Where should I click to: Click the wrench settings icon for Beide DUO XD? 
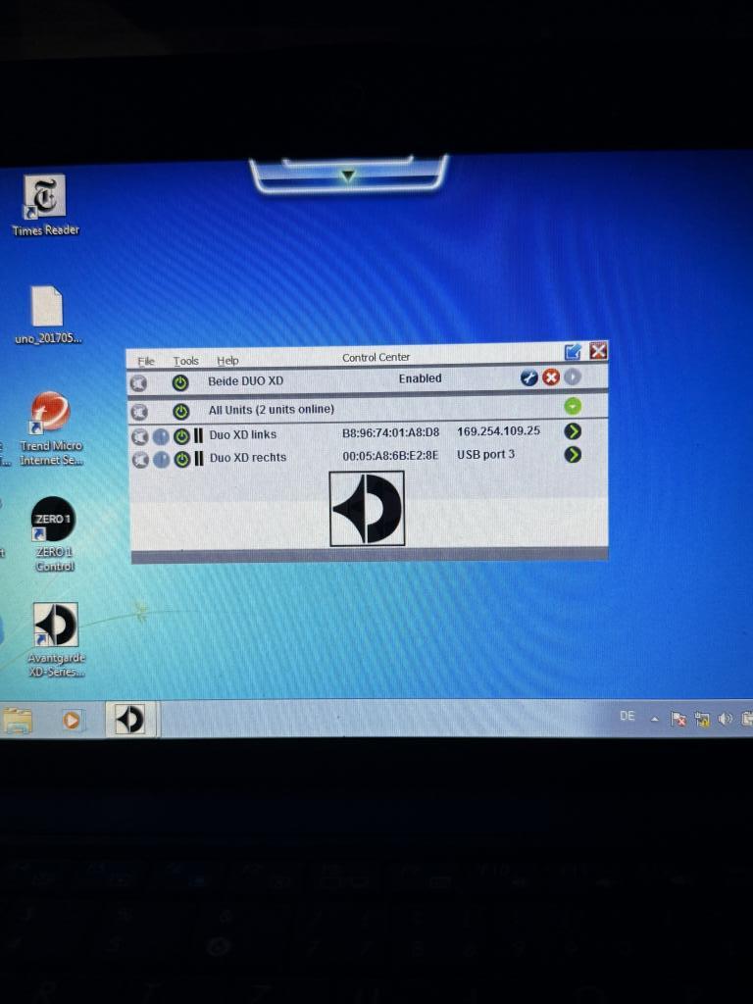pyautogui.click(x=529, y=378)
